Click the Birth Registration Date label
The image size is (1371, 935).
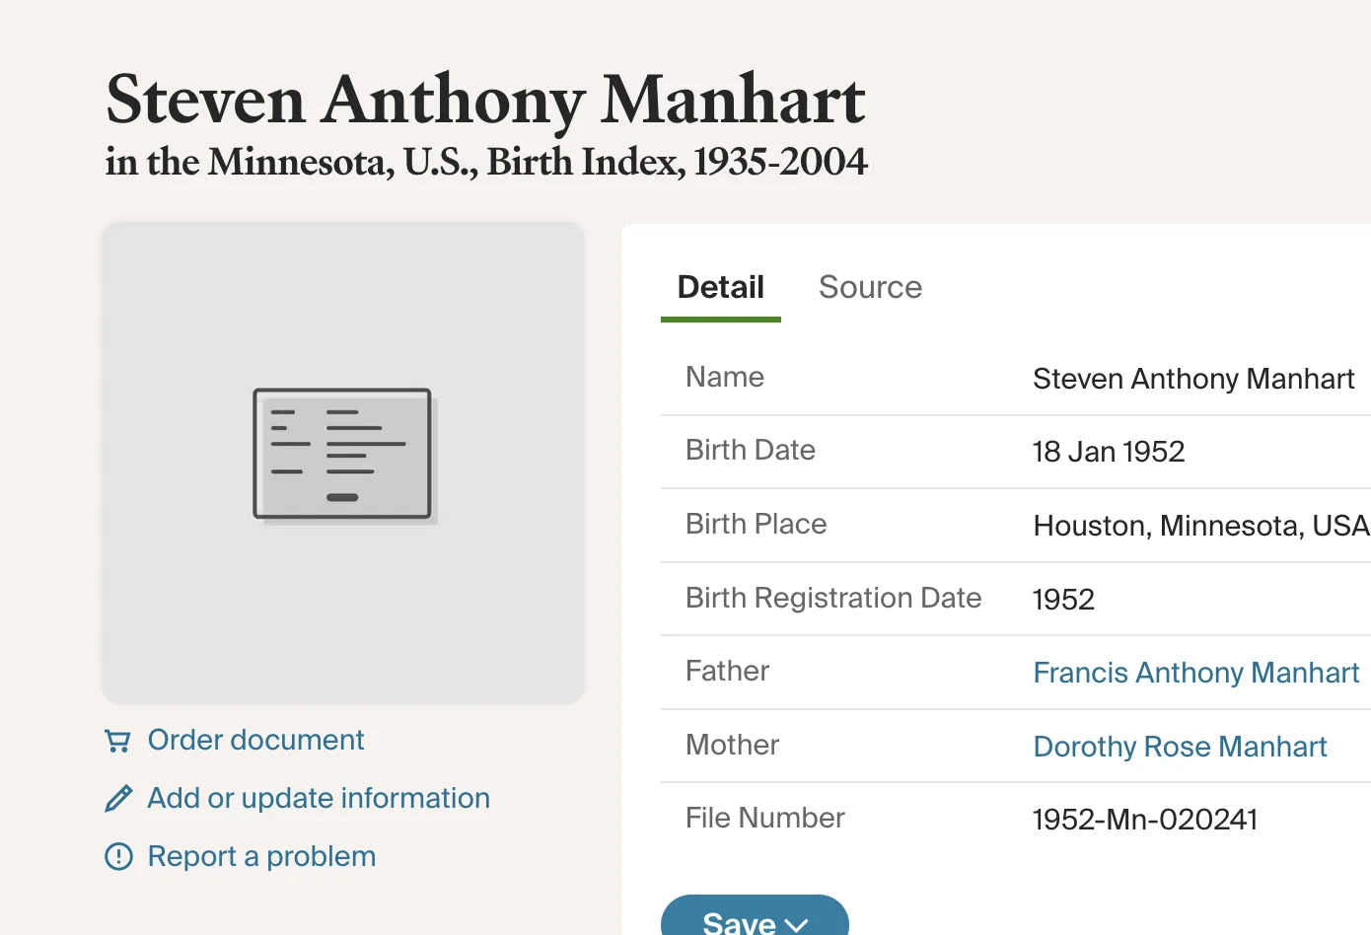tap(833, 598)
